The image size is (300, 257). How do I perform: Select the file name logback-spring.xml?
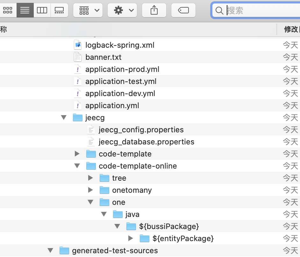point(120,45)
